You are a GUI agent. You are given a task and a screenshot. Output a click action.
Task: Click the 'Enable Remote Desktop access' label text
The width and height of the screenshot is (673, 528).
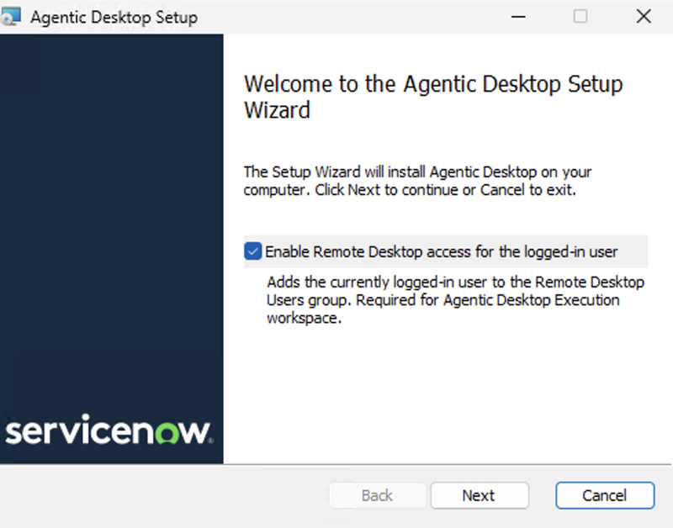pos(441,251)
